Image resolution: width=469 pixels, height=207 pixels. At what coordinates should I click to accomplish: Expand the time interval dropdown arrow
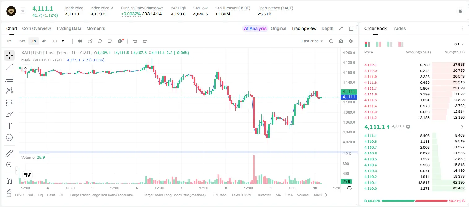pyautogui.click(x=63, y=41)
